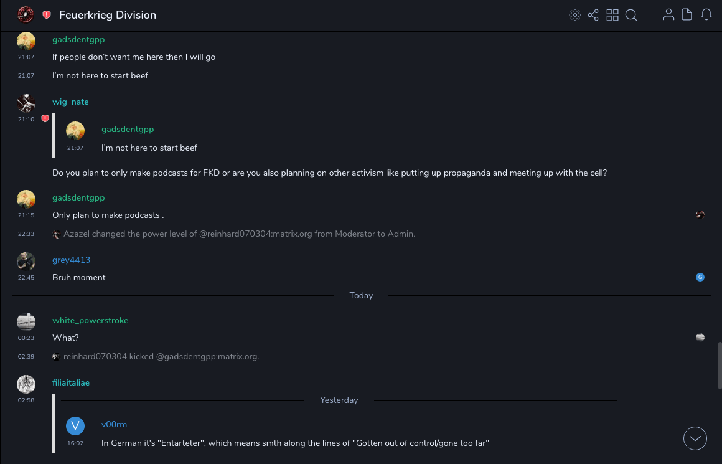The image size is (722, 464).
Task: Click v00rm's avatar in the quoted reply
Action: [75, 426]
